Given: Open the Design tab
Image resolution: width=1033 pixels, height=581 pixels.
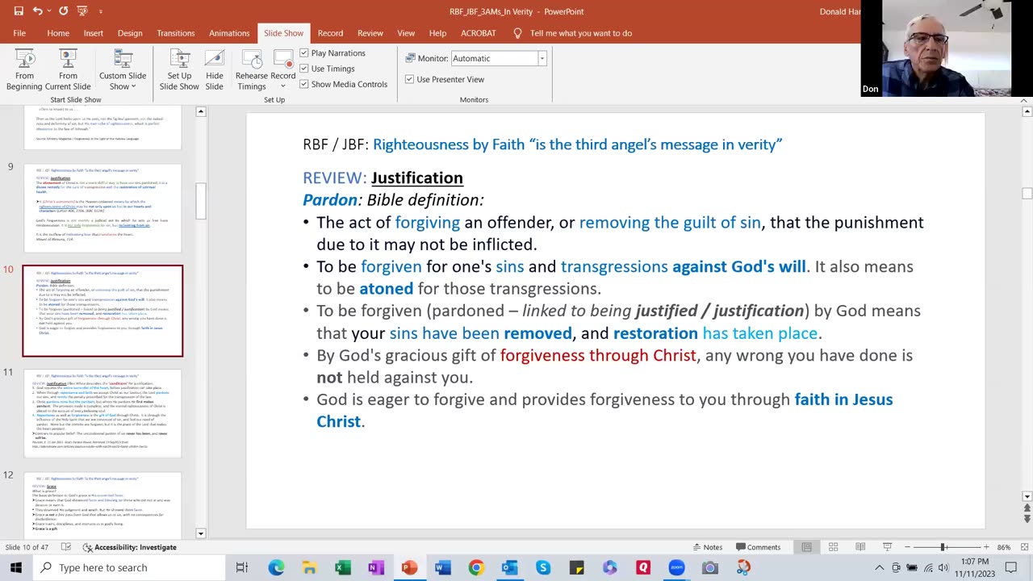Looking at the screenshot, I should click(x=130, y=33).
